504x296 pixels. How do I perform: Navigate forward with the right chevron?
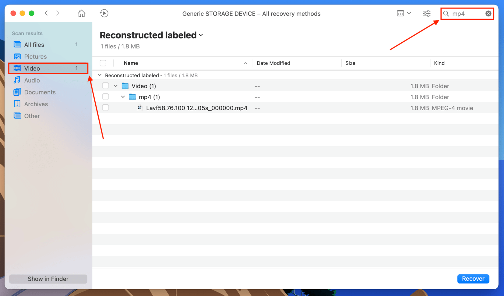click(x=58, y=13)
